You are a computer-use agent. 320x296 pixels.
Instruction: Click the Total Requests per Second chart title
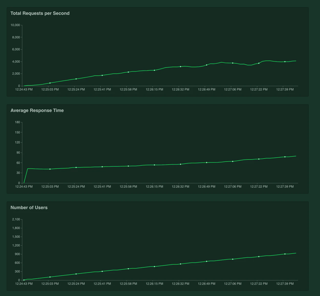pos(40,13)
